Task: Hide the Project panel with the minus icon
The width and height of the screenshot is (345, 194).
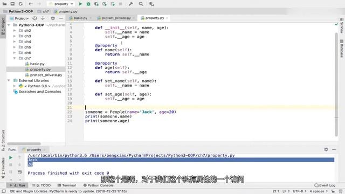Action: point(61,18)
